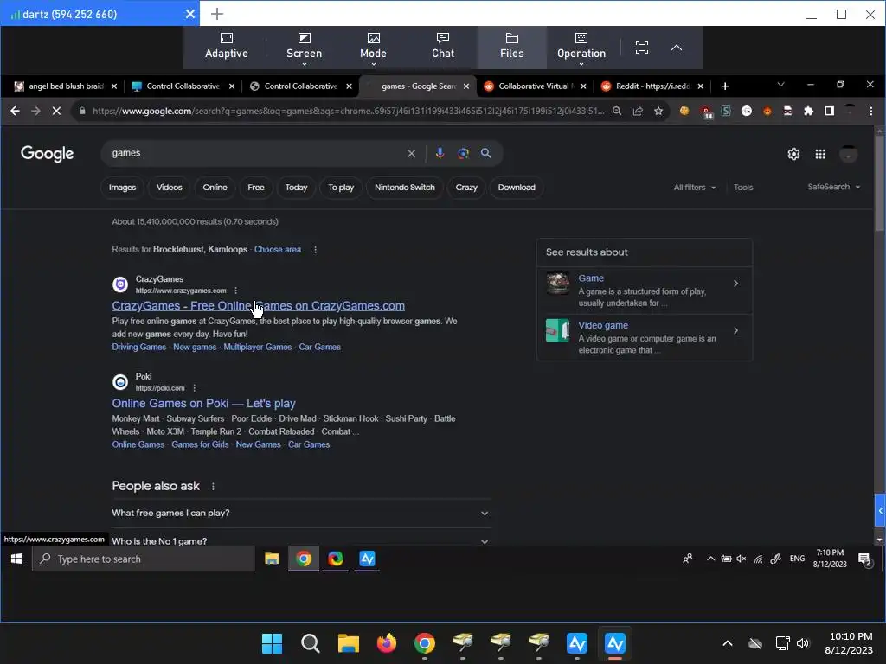Filter results by Videos
This screenshot has width=886, height=664.
pyautogui.click(x=169, y=188)
